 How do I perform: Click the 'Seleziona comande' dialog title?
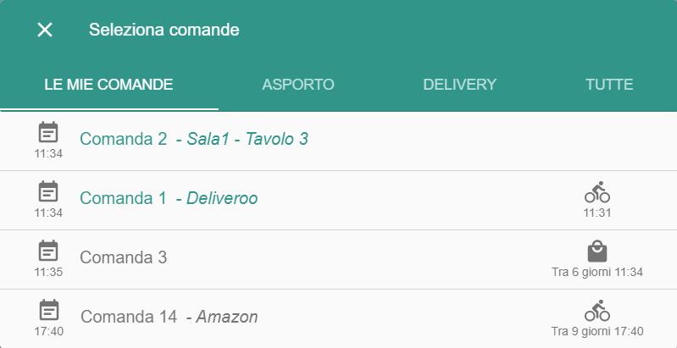(164, 30)
